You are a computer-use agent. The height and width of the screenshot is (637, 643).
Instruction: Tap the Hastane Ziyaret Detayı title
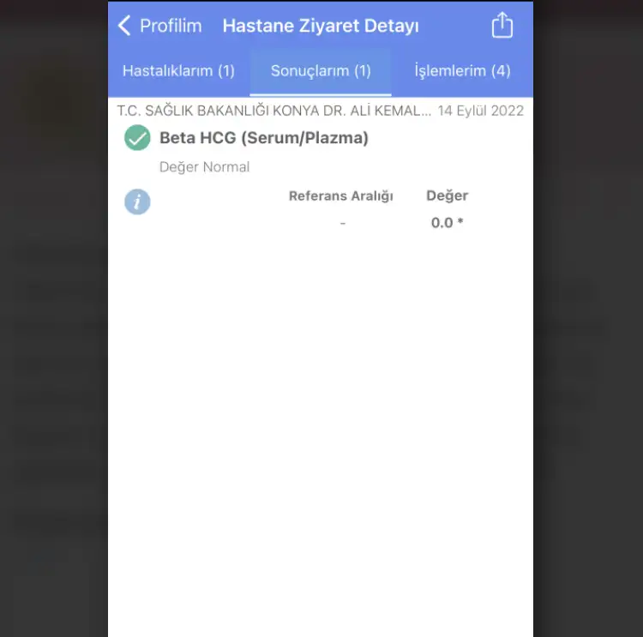pos(321,26)
